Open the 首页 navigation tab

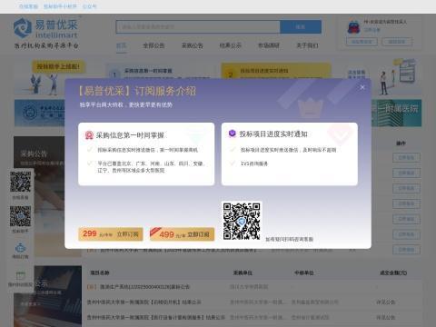point(122,45)
